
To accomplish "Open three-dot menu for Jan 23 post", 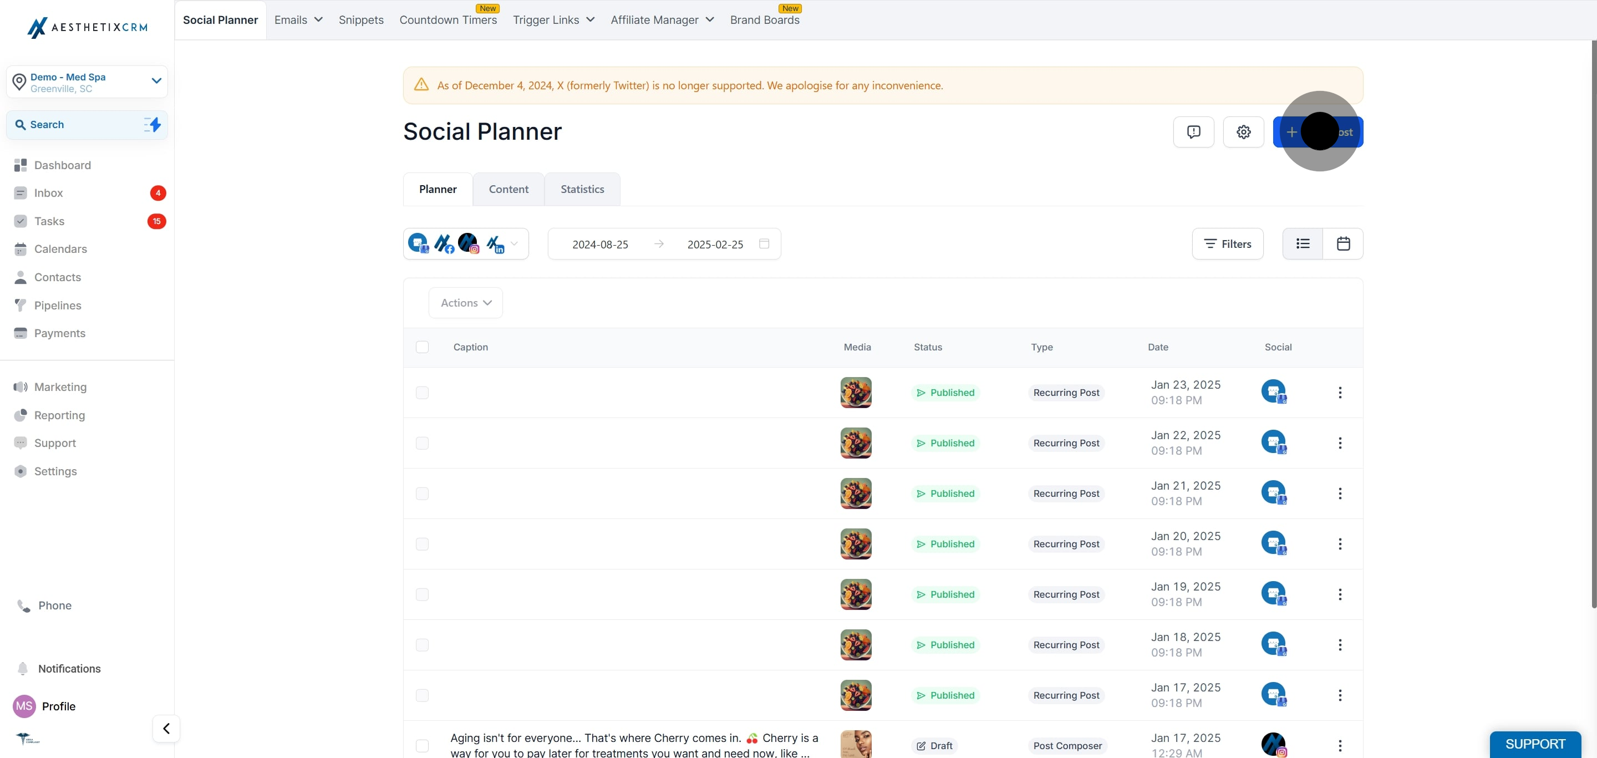I will point(1340,393).
